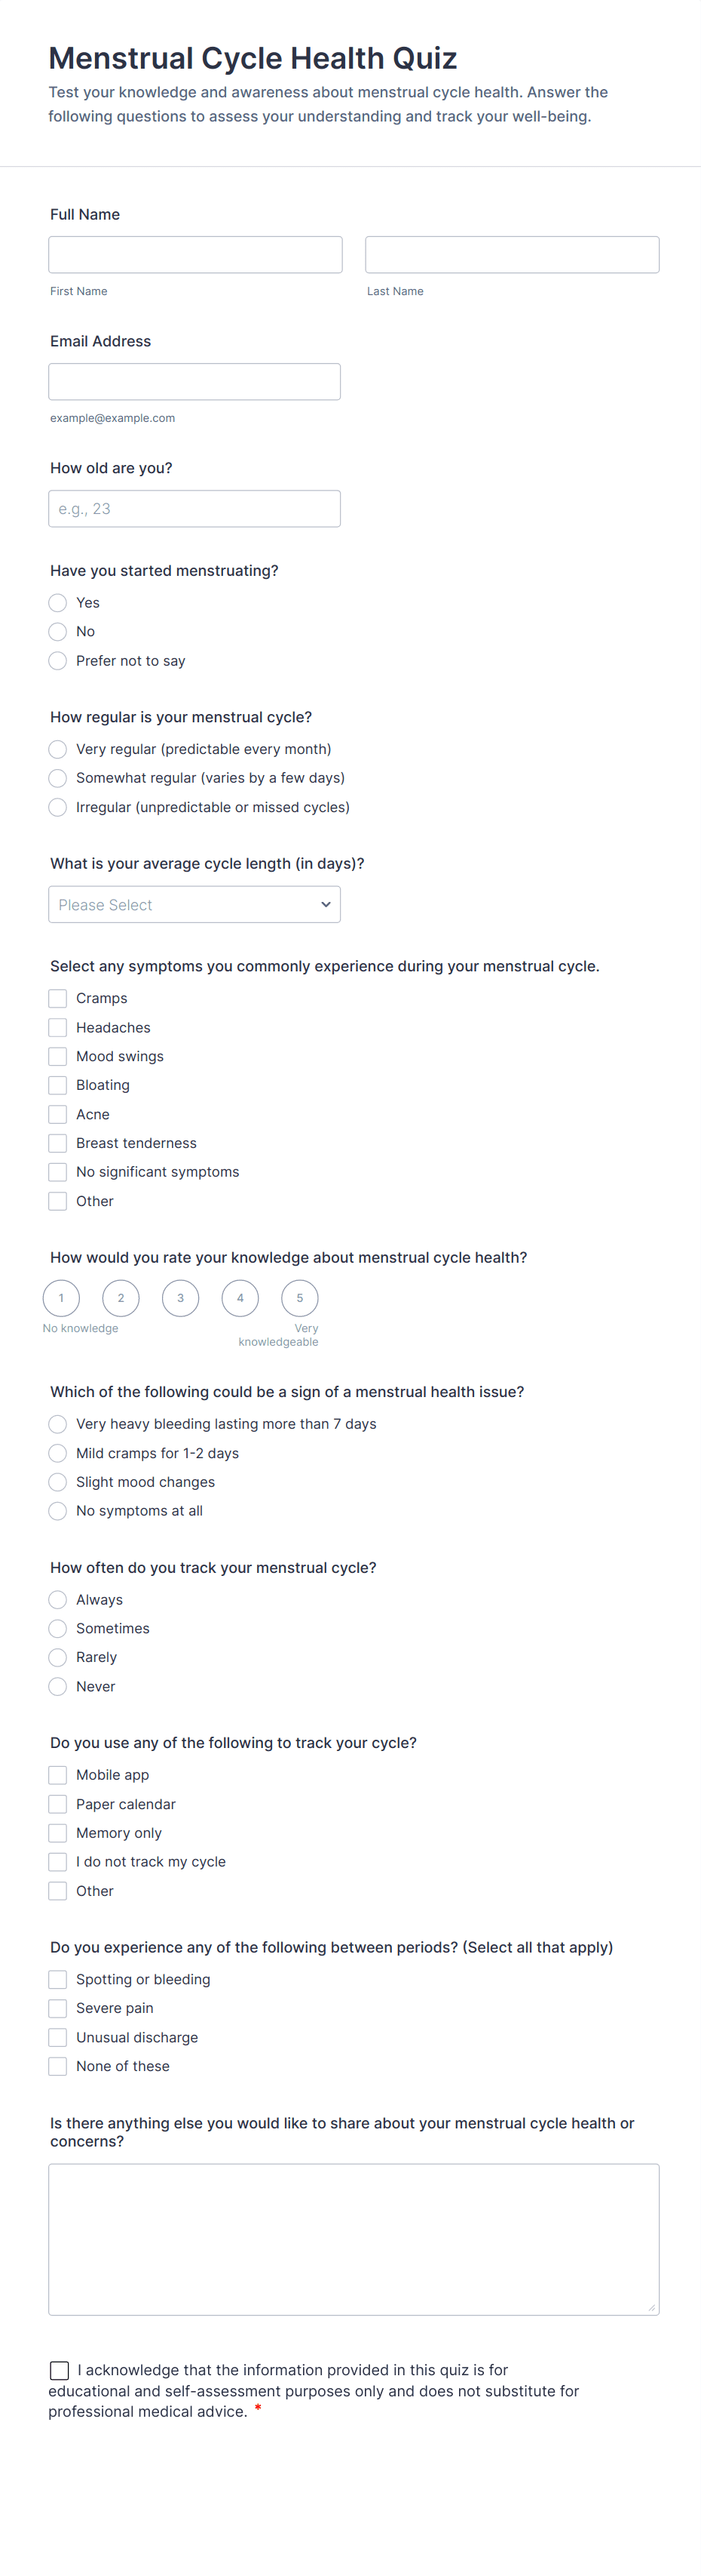
Task: Tick Spotting or bleeding checkbox
Action: pos(58,1979)
